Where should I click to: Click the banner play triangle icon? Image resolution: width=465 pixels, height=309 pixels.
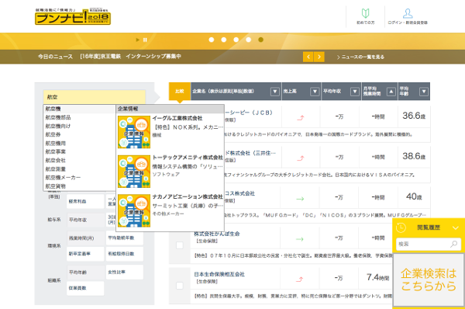(138, 40)
